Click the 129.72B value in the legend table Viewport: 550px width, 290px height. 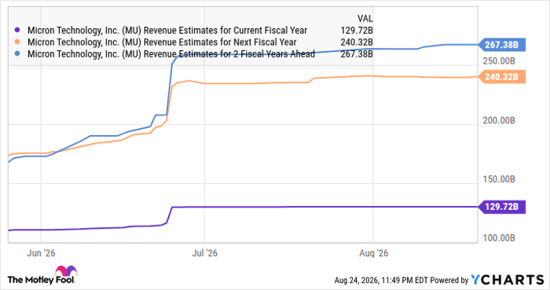click(x=357, y=31)
